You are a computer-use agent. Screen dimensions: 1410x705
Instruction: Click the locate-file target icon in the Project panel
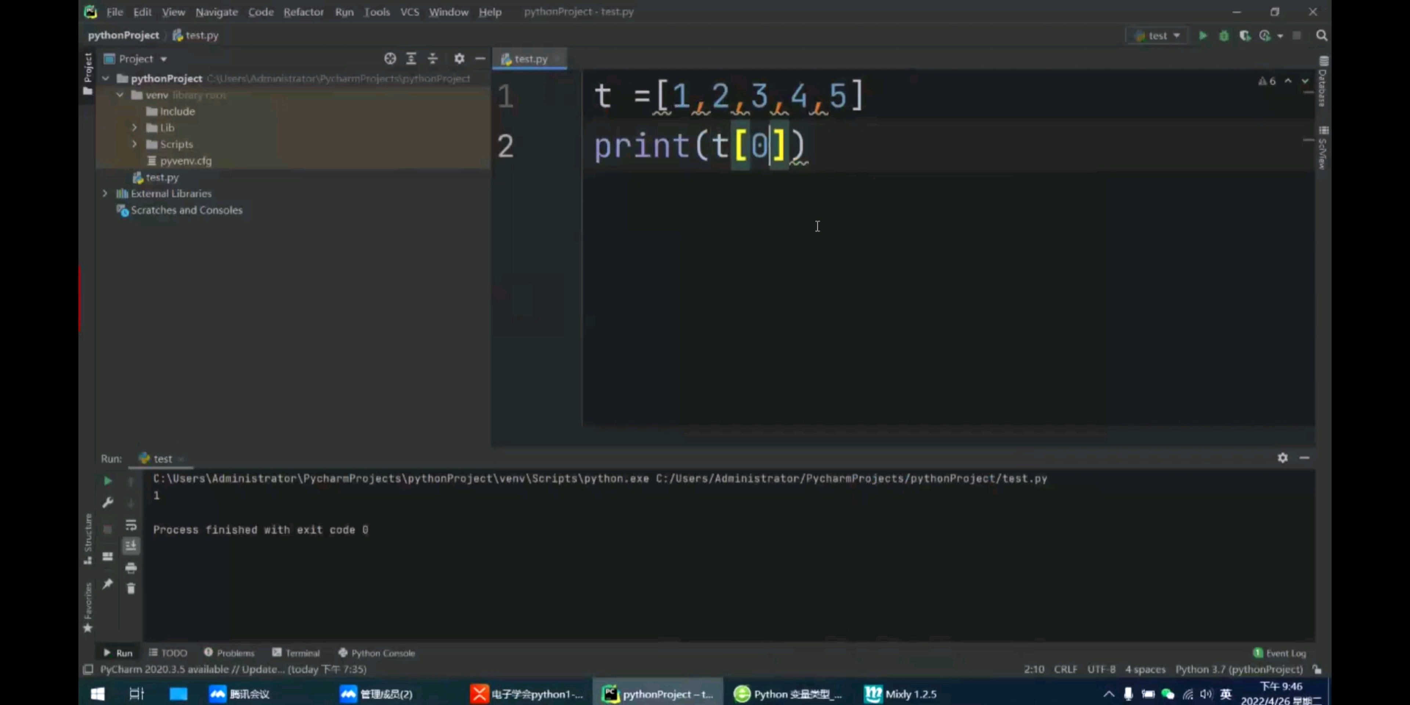pyautogui.click(x=390, y=59)
